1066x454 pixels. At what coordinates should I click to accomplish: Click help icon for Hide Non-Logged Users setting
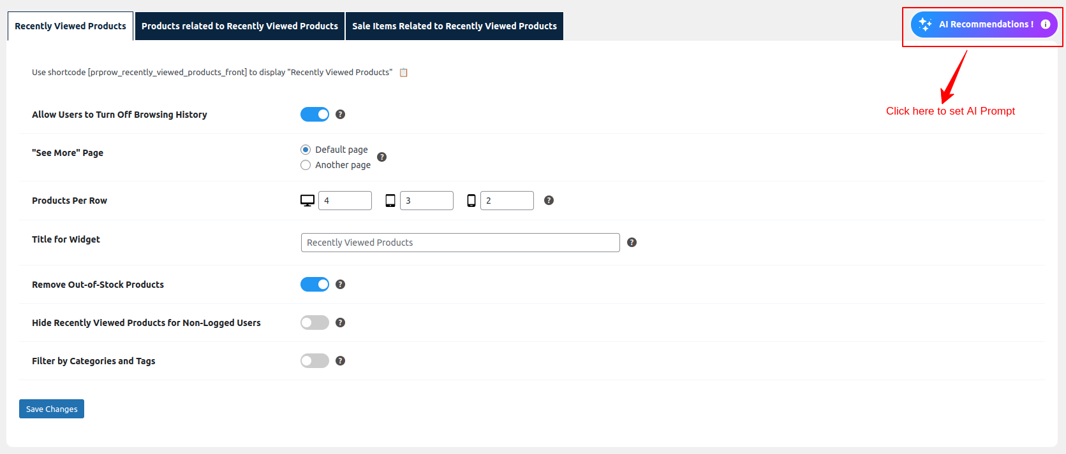pyautogui.click(x=340, y=323)
